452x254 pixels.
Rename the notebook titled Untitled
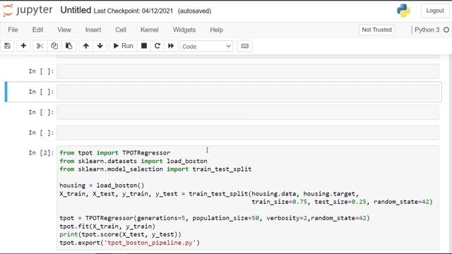pyautogui.click(x=76, y=11)
